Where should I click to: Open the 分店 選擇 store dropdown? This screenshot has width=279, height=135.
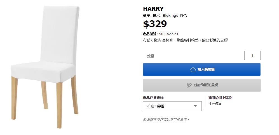click(x=172, y=106)
